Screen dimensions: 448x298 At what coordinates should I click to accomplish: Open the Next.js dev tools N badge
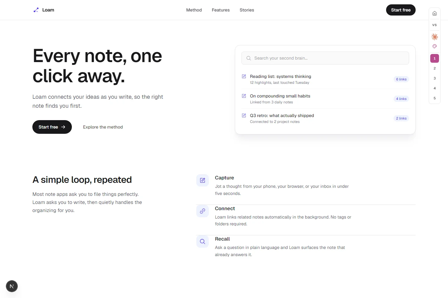12,286
